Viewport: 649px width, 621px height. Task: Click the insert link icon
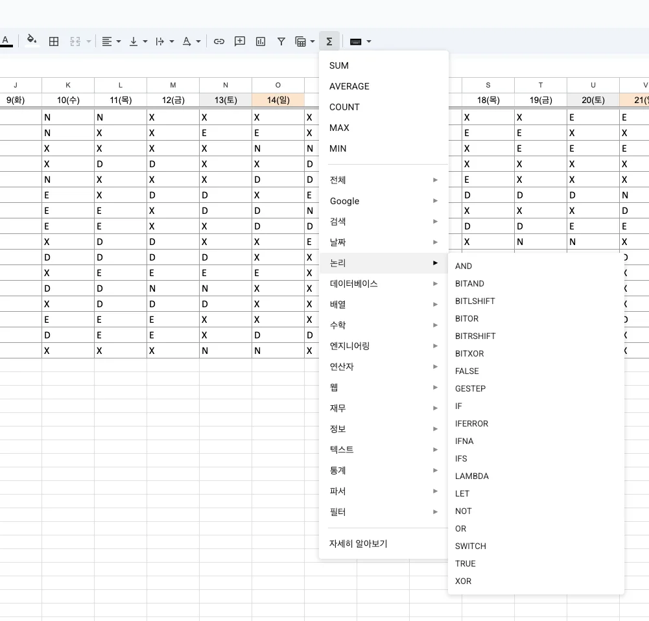click(x=219, y=41)
